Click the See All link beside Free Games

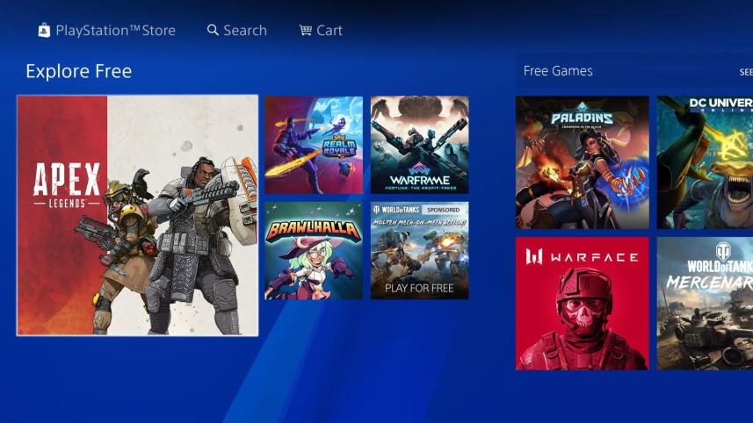click(x=745, y=72)
